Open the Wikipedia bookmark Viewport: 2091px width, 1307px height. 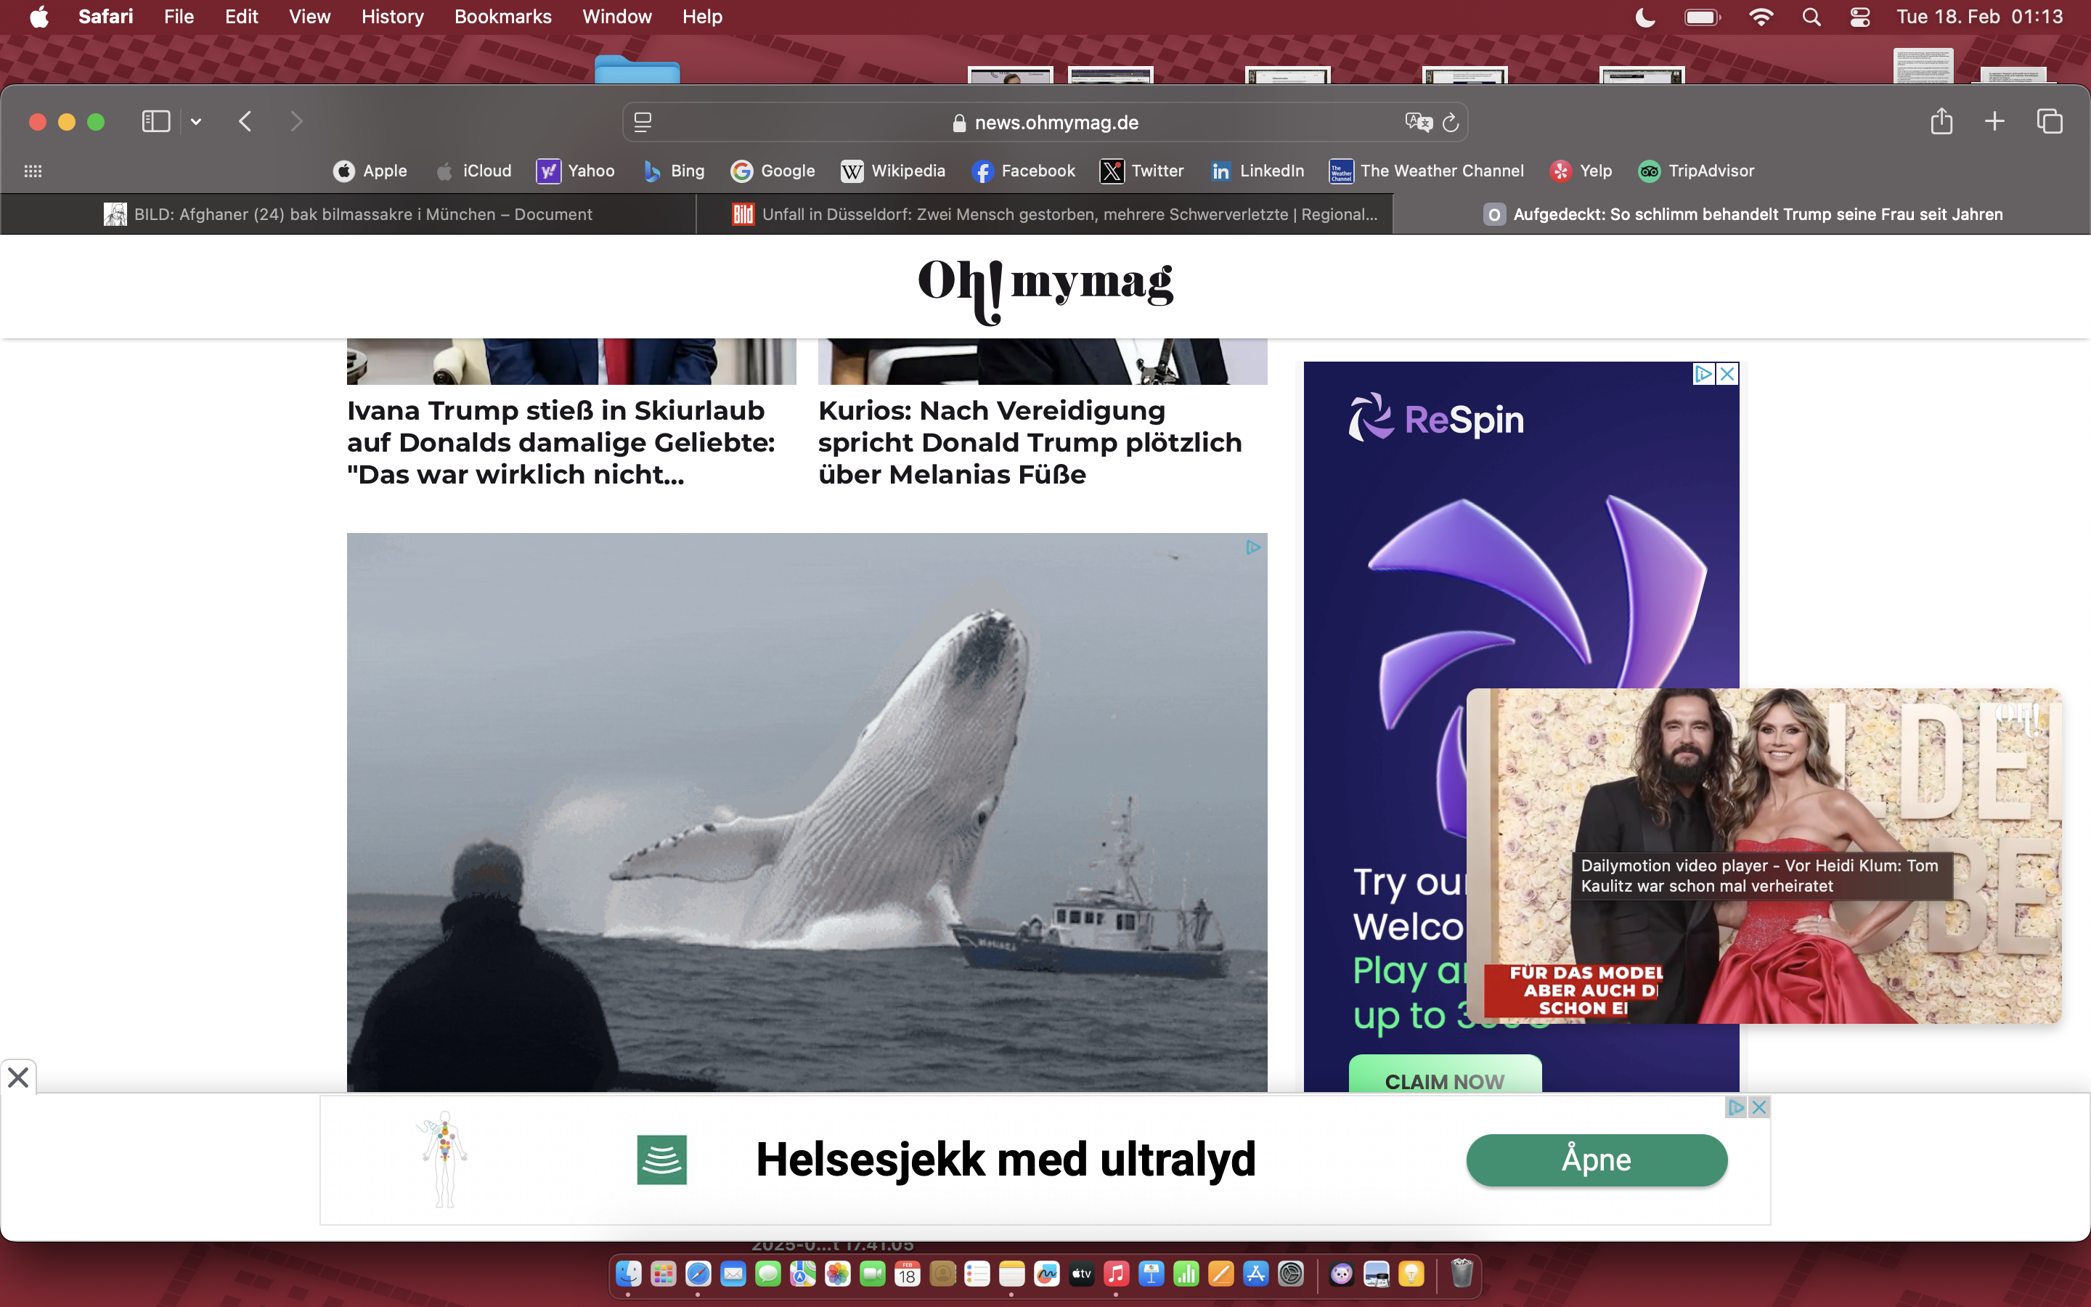point(892,171)
